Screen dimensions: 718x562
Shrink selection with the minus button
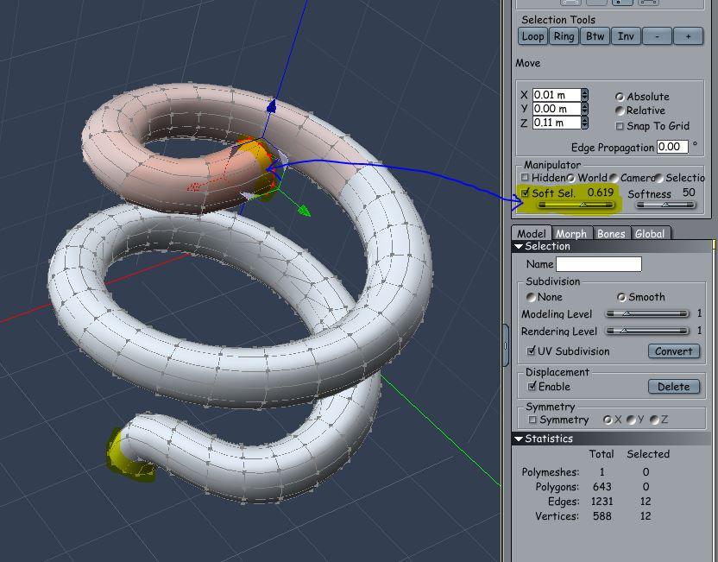[x=657, y=36]
